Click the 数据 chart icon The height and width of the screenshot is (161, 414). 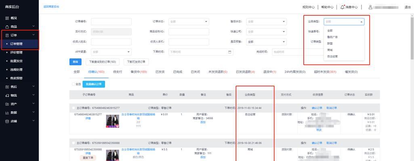click(7, 113)
